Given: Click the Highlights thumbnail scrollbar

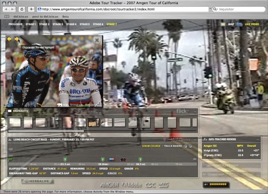Looking at the screenshot, I should (x=46, y=131).
